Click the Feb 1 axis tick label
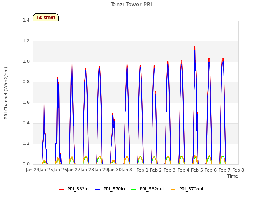The width and height of the screenshot is (263, 197). [x=142, y=170]
